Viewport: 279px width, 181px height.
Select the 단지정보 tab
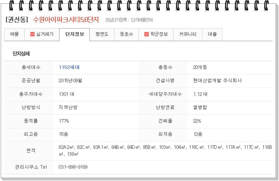point(75,34)
